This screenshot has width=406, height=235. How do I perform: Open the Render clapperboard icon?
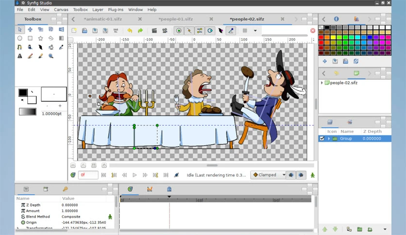[154, 31]
